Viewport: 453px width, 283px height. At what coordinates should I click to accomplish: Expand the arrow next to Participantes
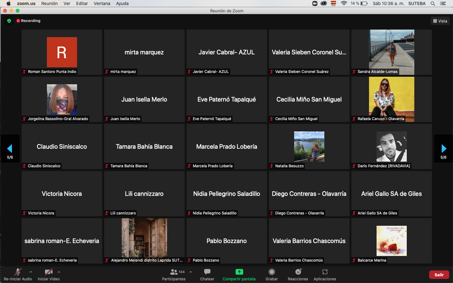(x=191, y=272)
